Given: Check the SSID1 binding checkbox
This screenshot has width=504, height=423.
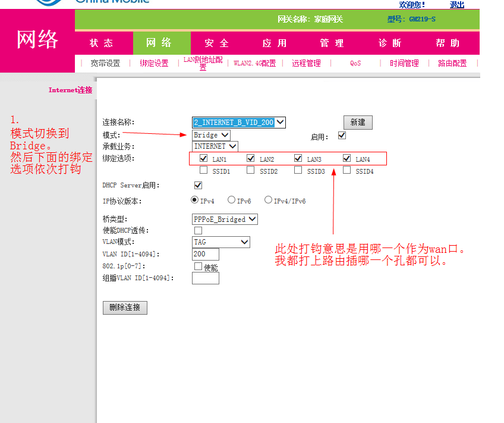Looking at the screenshot, I should pos(203,170).
